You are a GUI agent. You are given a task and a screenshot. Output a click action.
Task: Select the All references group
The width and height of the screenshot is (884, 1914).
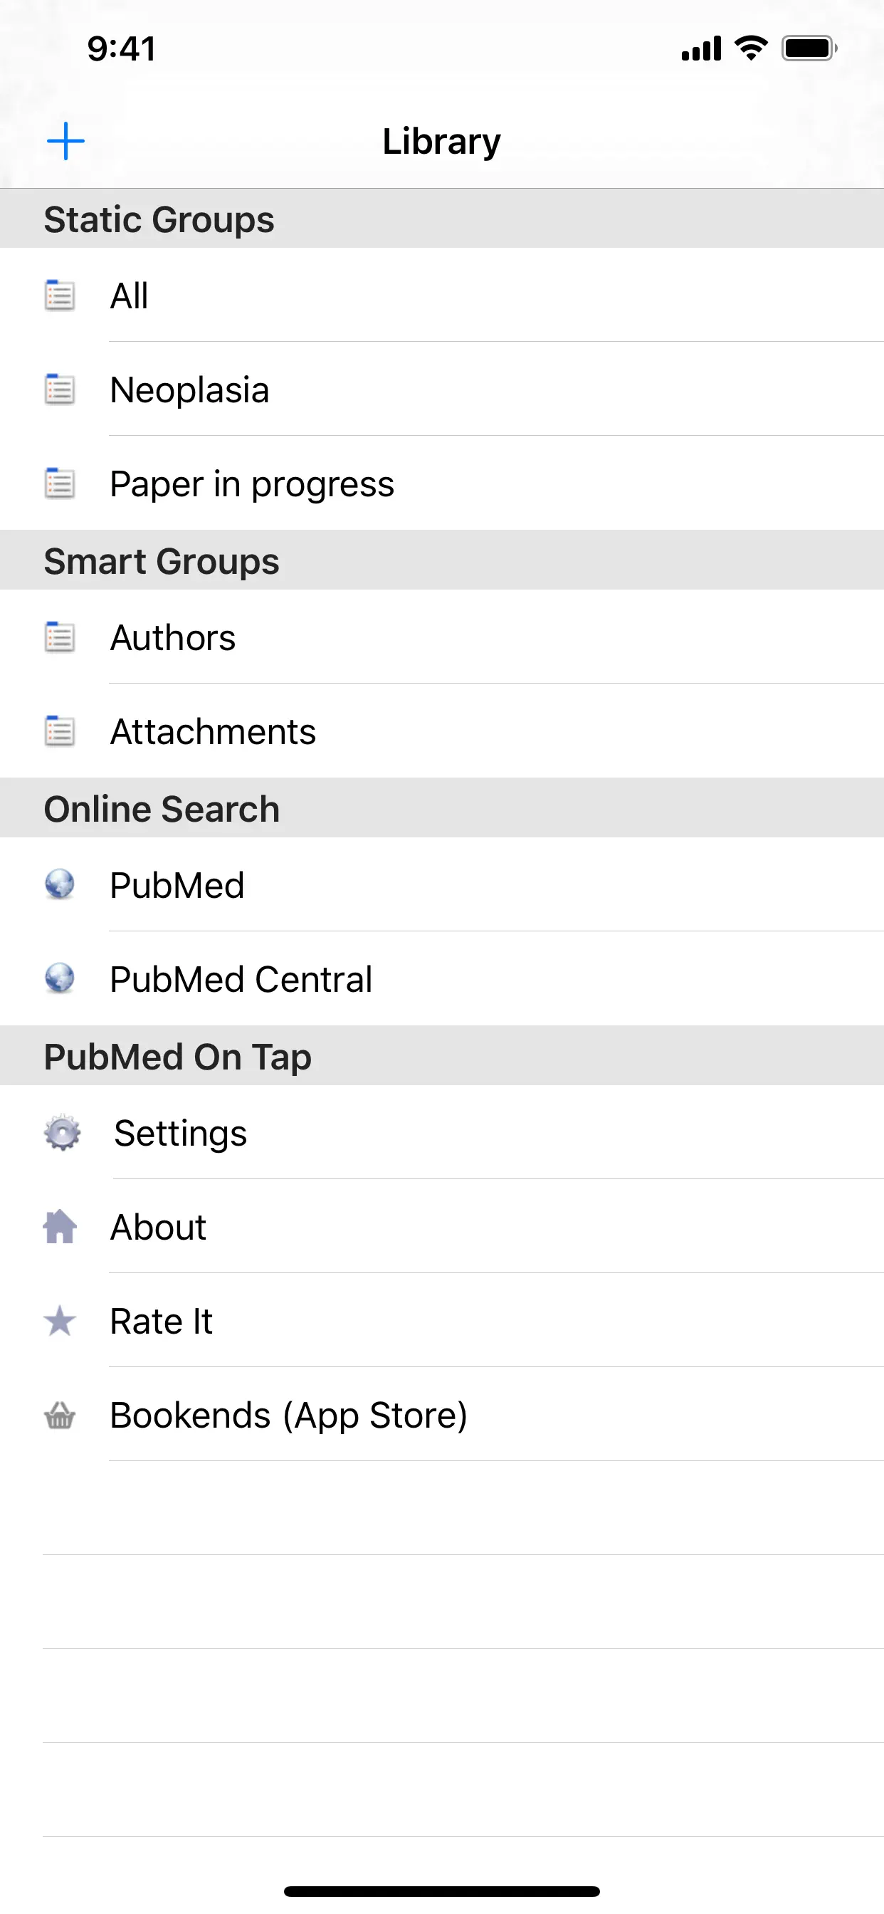tap(130, 296)
